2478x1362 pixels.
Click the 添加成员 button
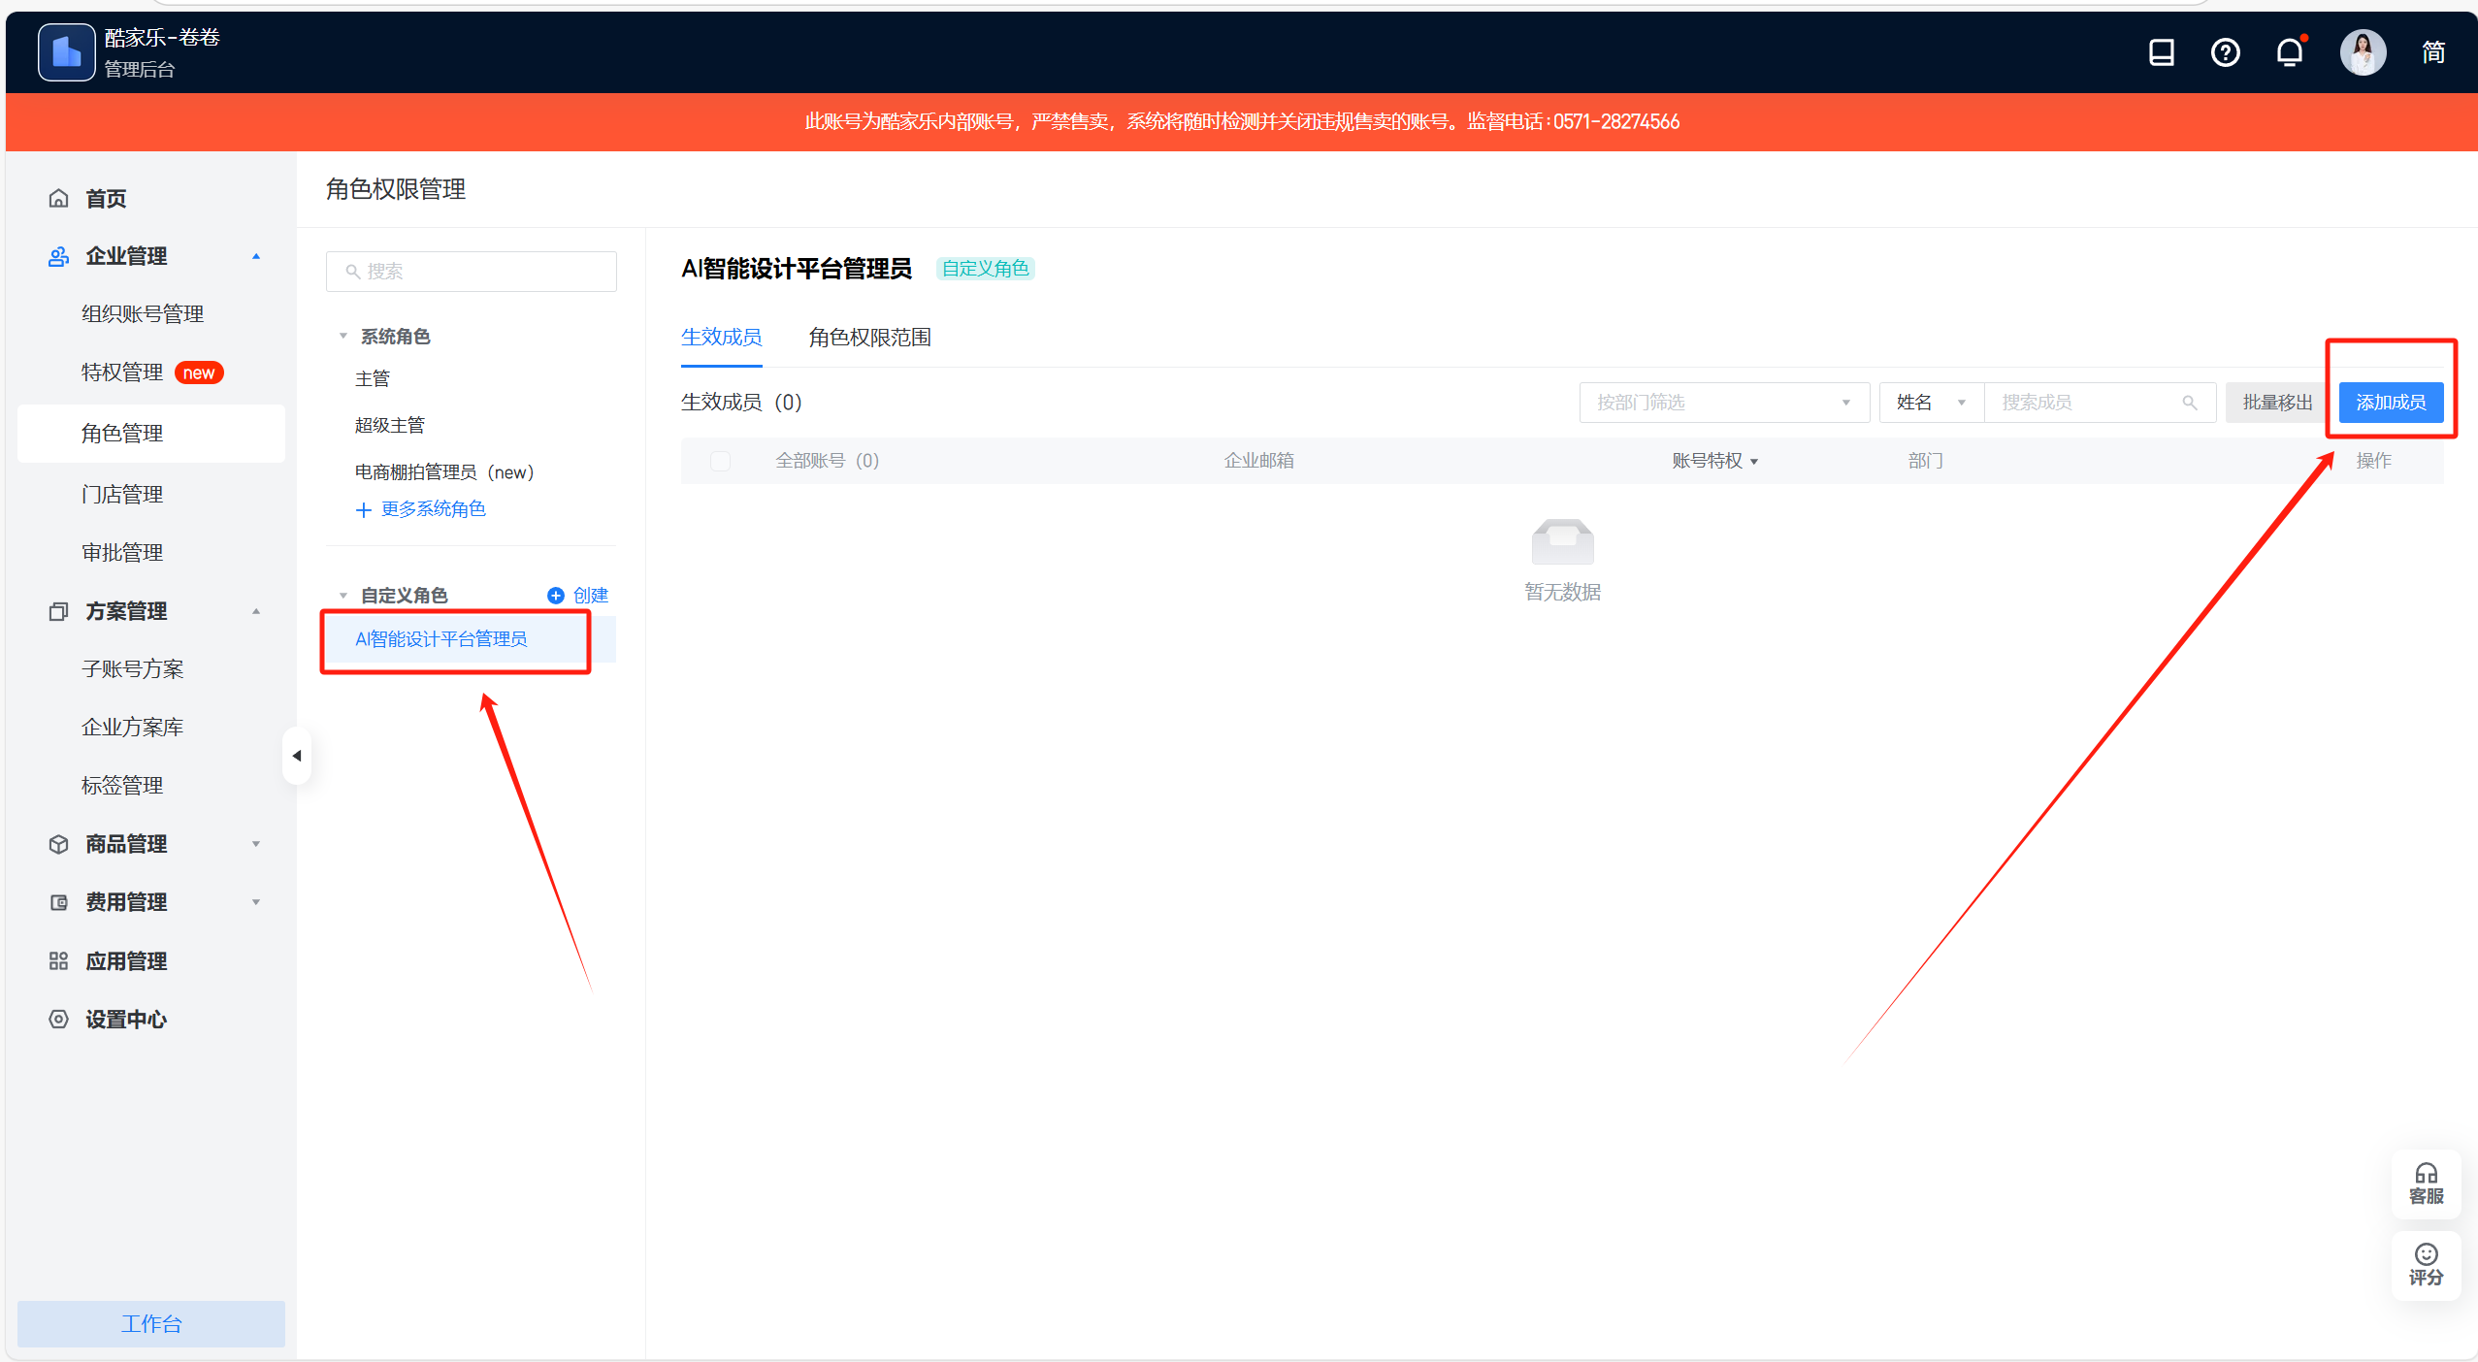(x=2390, y=403)
